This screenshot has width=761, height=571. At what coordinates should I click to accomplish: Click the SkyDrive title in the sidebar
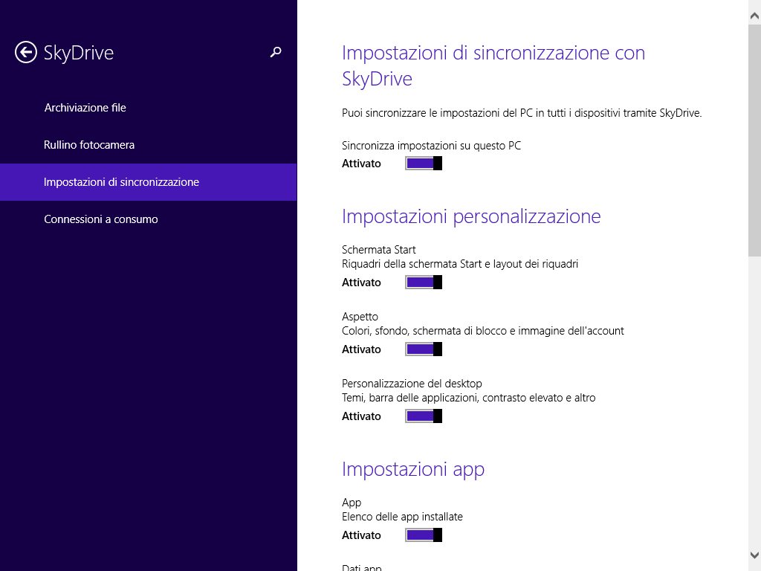(x=79, y=53)
